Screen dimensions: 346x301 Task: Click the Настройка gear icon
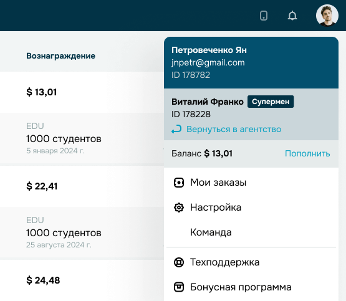(179, 208)
